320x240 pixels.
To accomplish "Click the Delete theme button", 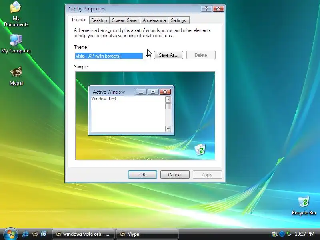I will (201, 55).
